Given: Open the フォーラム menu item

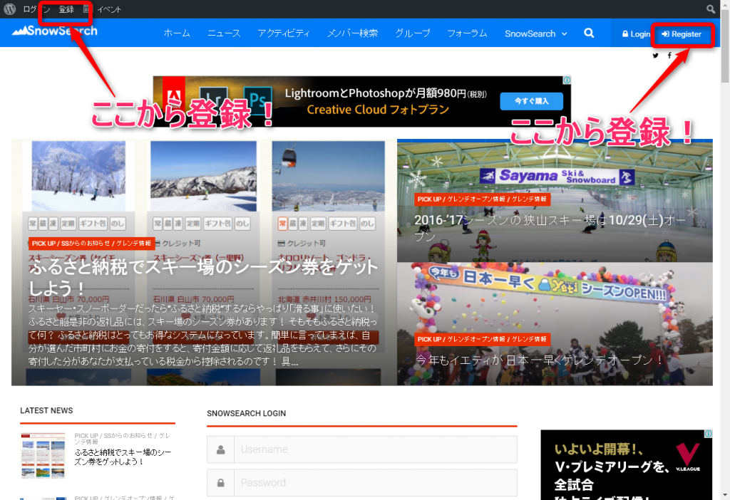Looking at the screenshot, I should (x=467, y=33).
